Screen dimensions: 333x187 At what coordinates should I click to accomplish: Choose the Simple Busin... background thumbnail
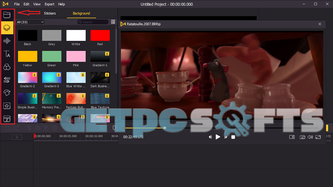(27, 98)
